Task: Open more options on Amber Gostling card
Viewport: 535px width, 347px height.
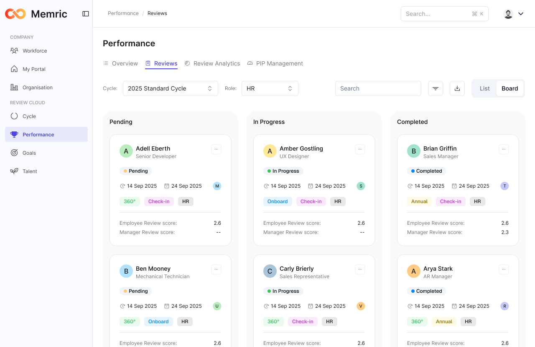Action: click(360, 149)
